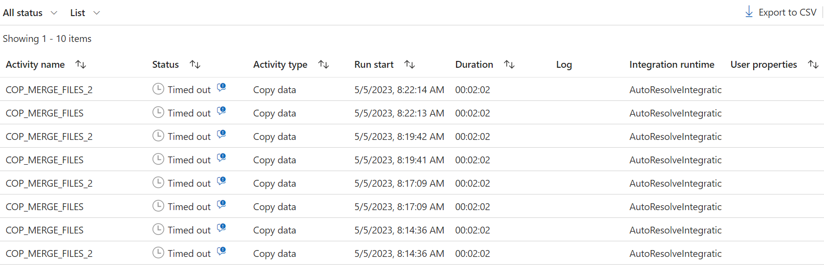Click the Integration runtime column header
The height and width of the screenshot is (272, 824).
672,64
